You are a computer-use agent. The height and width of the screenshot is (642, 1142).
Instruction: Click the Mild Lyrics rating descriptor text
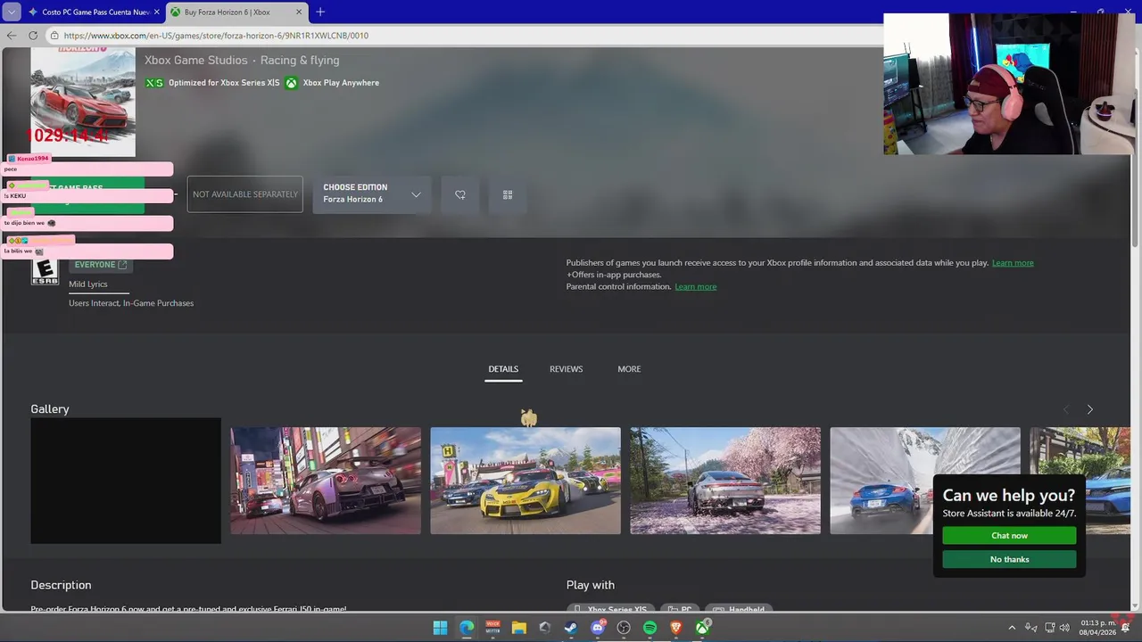[x=88, y=284]
